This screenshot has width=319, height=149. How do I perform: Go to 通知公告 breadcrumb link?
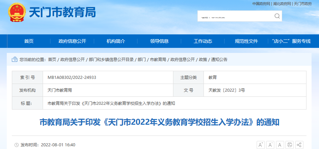(219, 60)
